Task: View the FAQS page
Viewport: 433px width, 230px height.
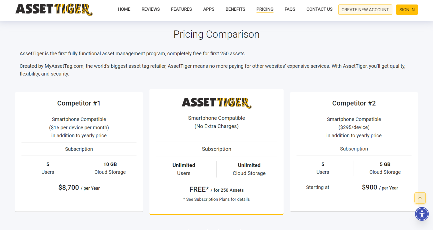Action: (x=290, y=9)
